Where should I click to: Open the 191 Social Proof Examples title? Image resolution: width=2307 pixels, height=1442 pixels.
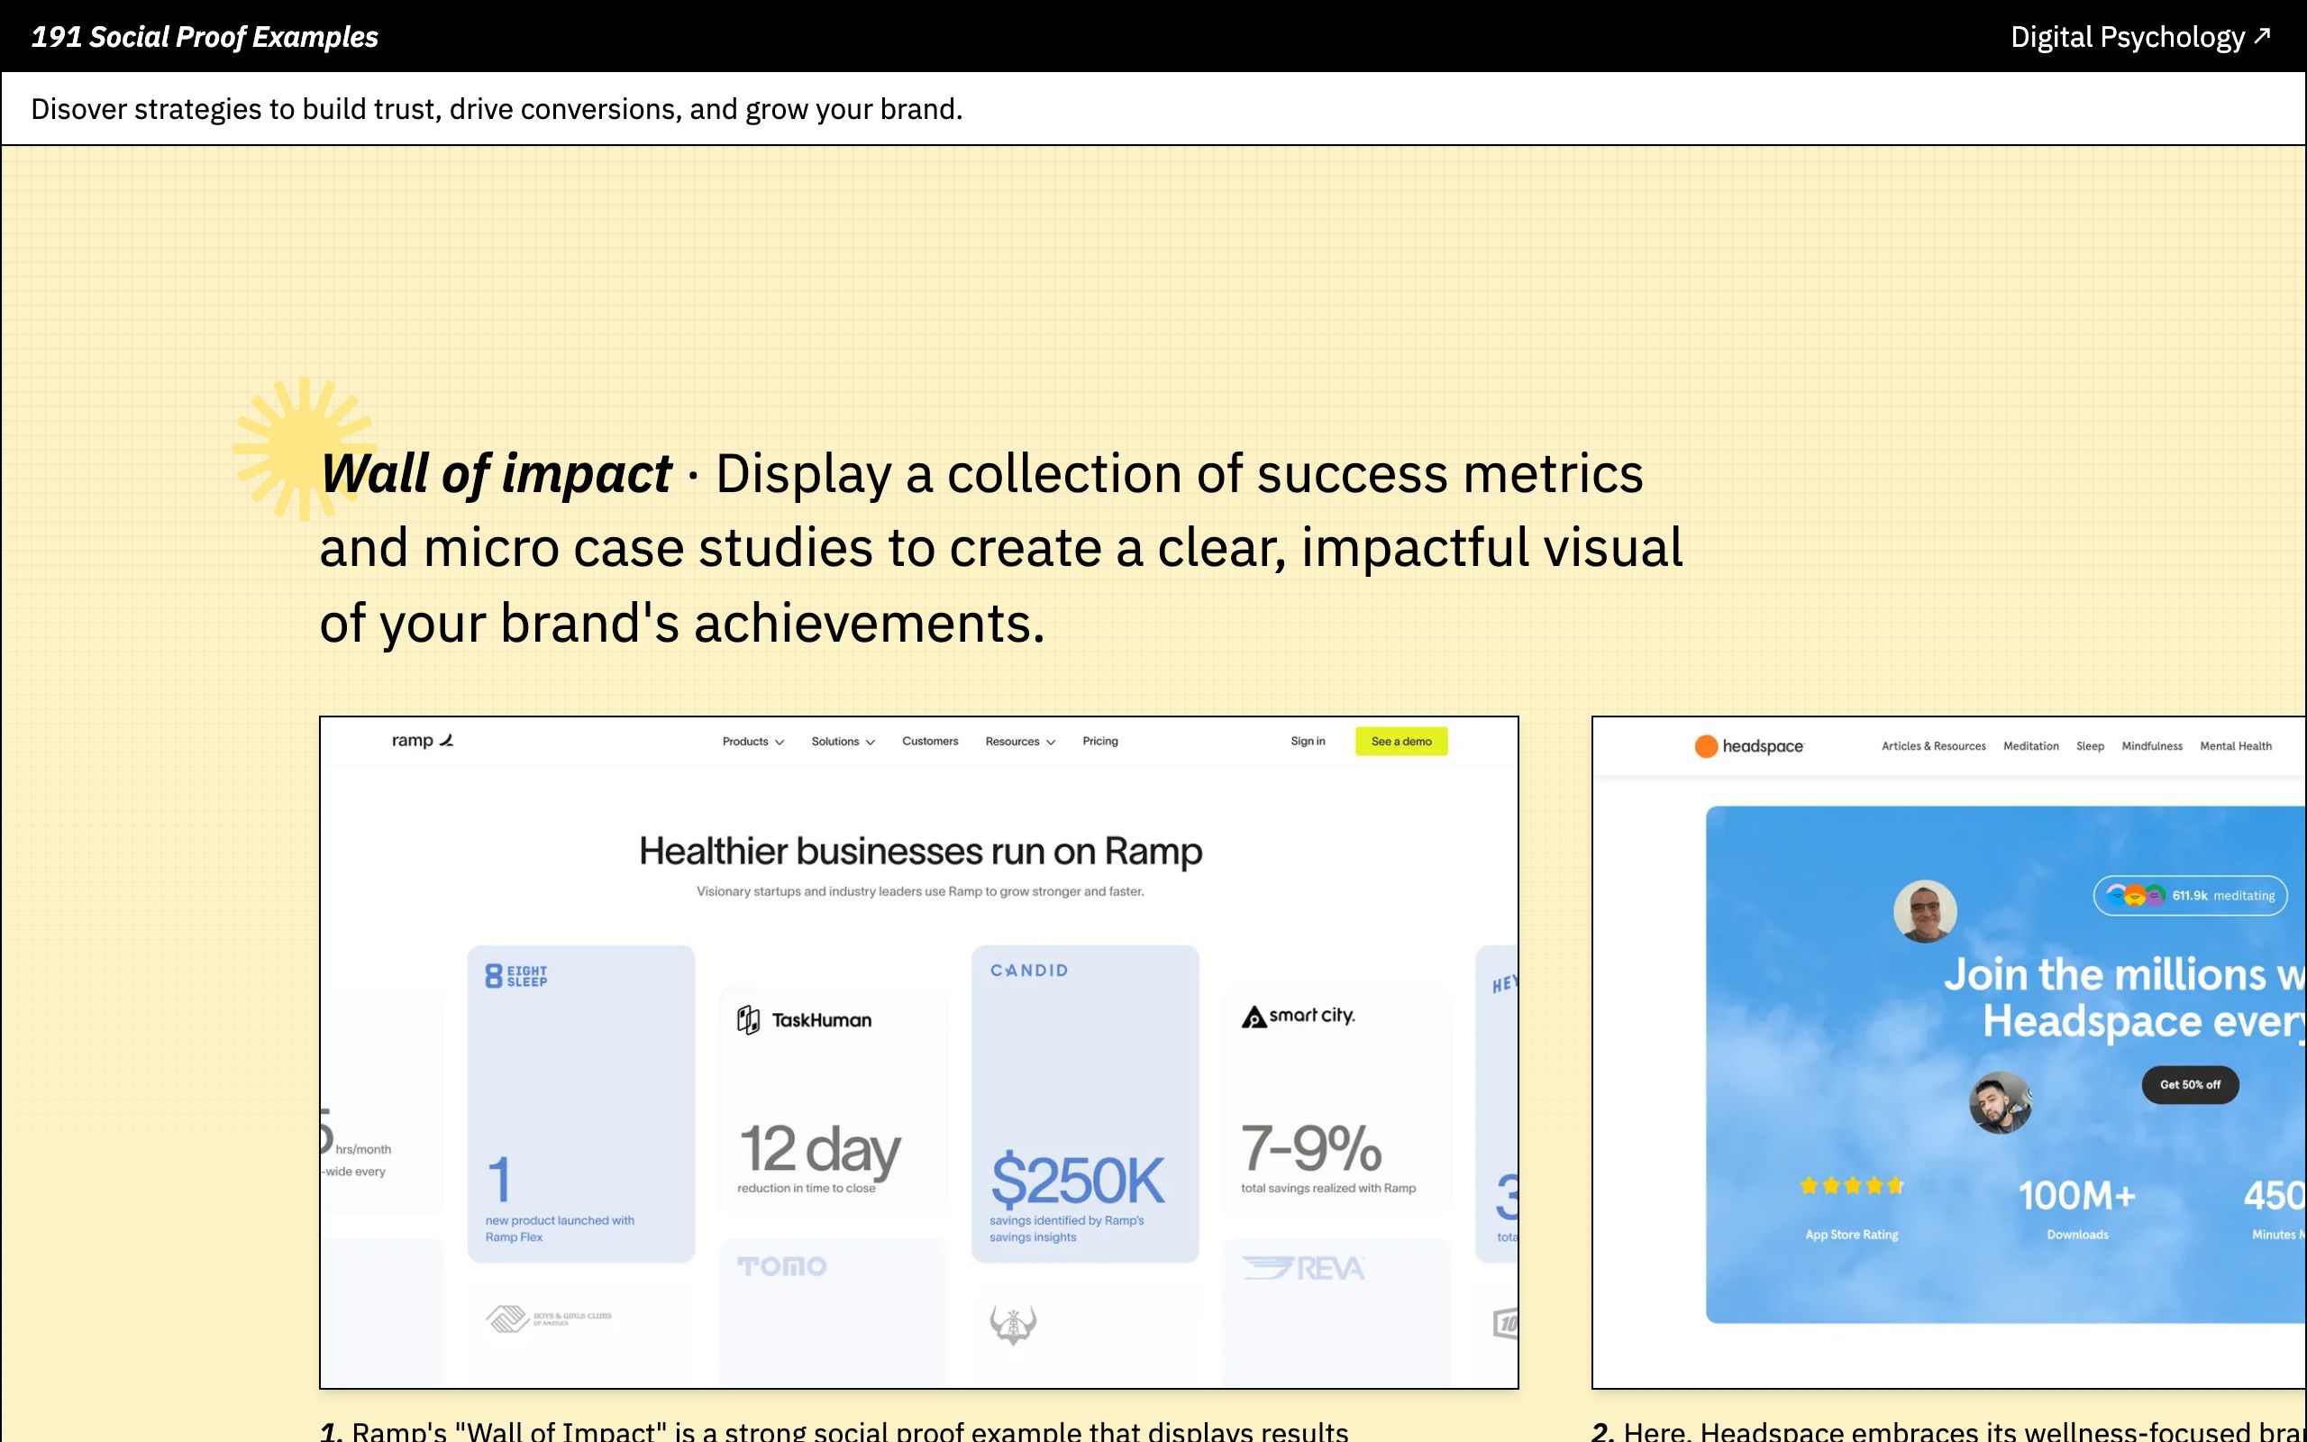[205, 36]
